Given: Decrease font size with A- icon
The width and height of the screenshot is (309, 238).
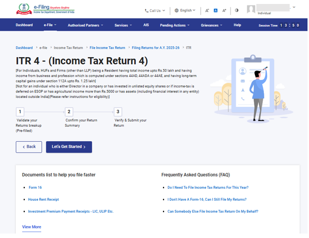Looking at the screenshot, I should pos(207,10).
